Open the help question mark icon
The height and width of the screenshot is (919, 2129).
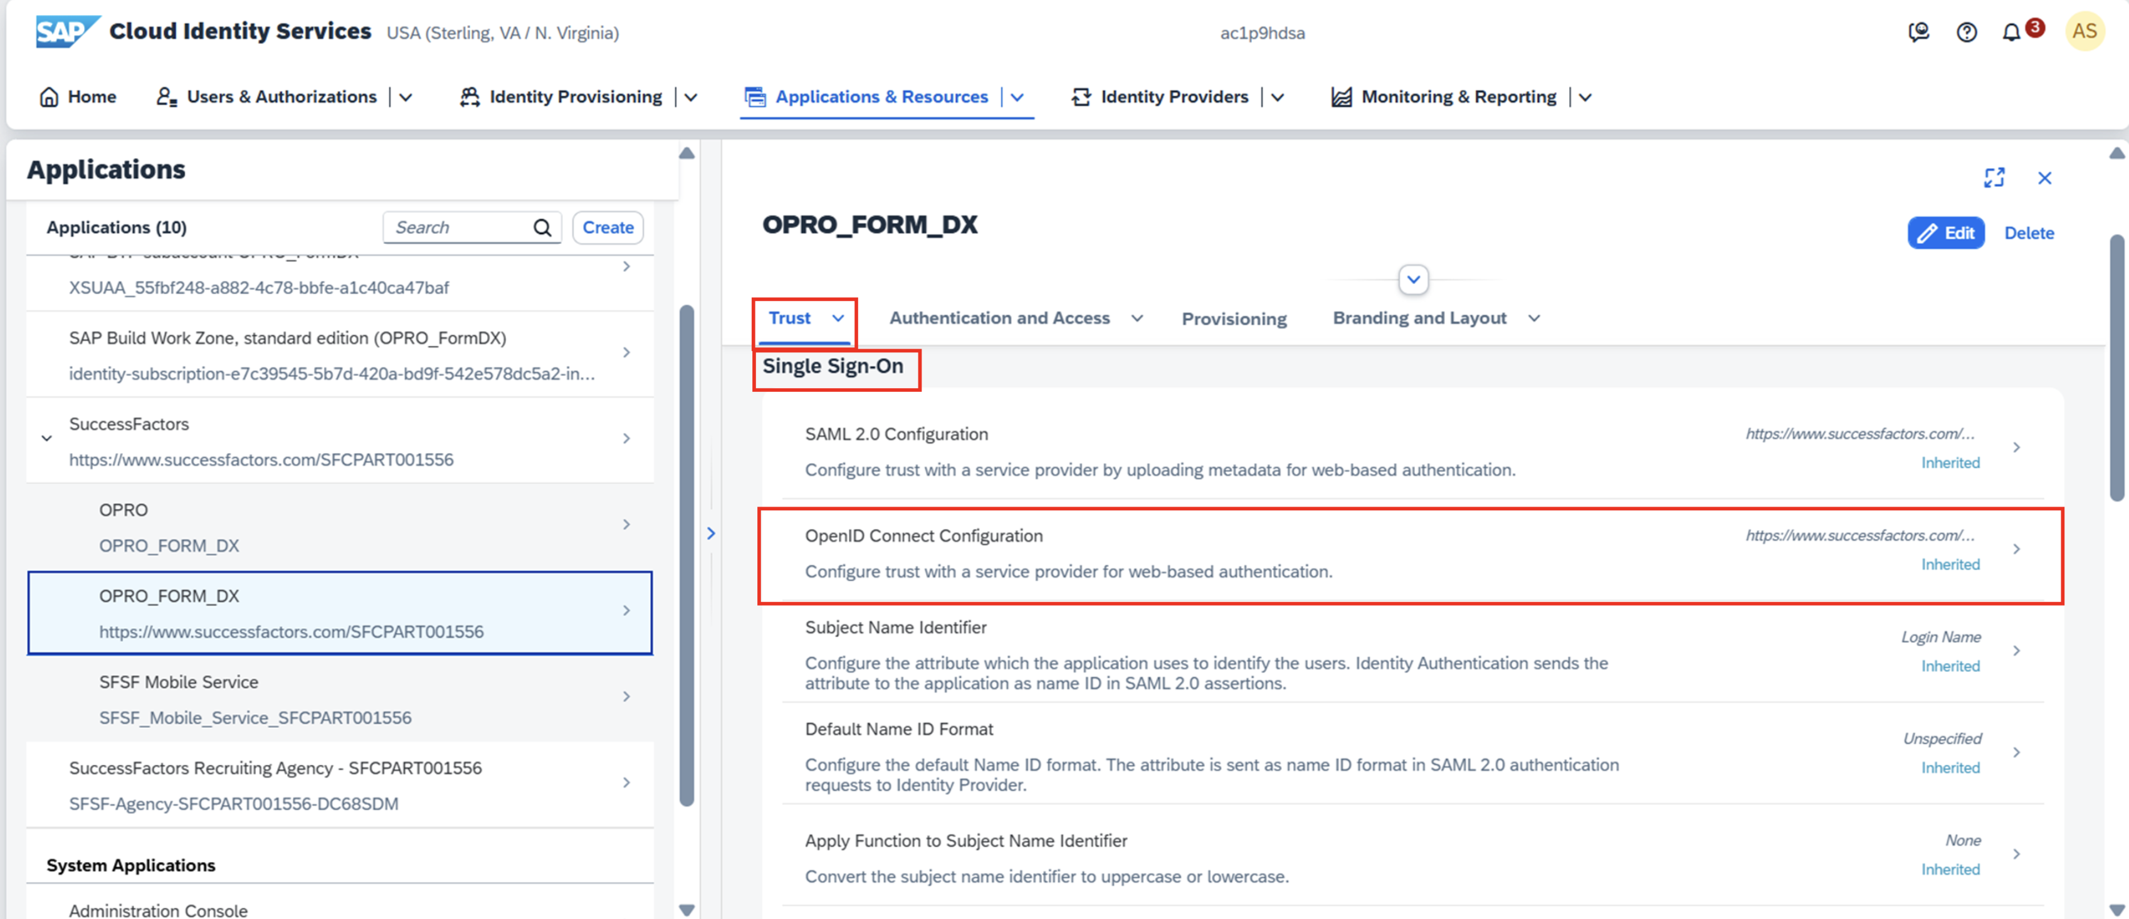pos(1966,32)
